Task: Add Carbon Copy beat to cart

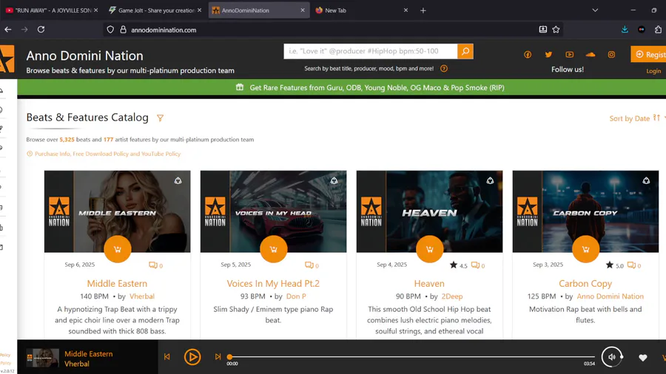Action: click(585, 249)
